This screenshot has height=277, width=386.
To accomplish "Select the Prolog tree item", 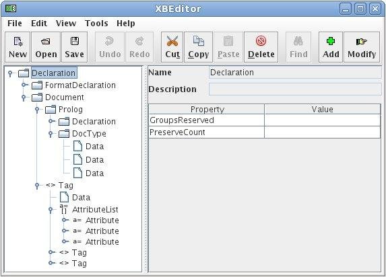I will [71, 110].
